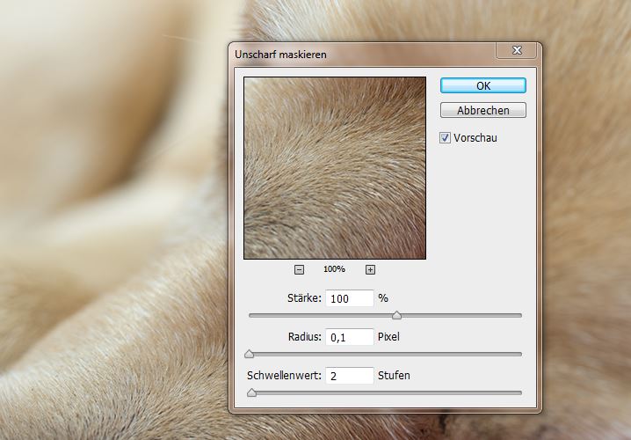Click the Vorschau label text
The image size is (631, 440).
475,138
